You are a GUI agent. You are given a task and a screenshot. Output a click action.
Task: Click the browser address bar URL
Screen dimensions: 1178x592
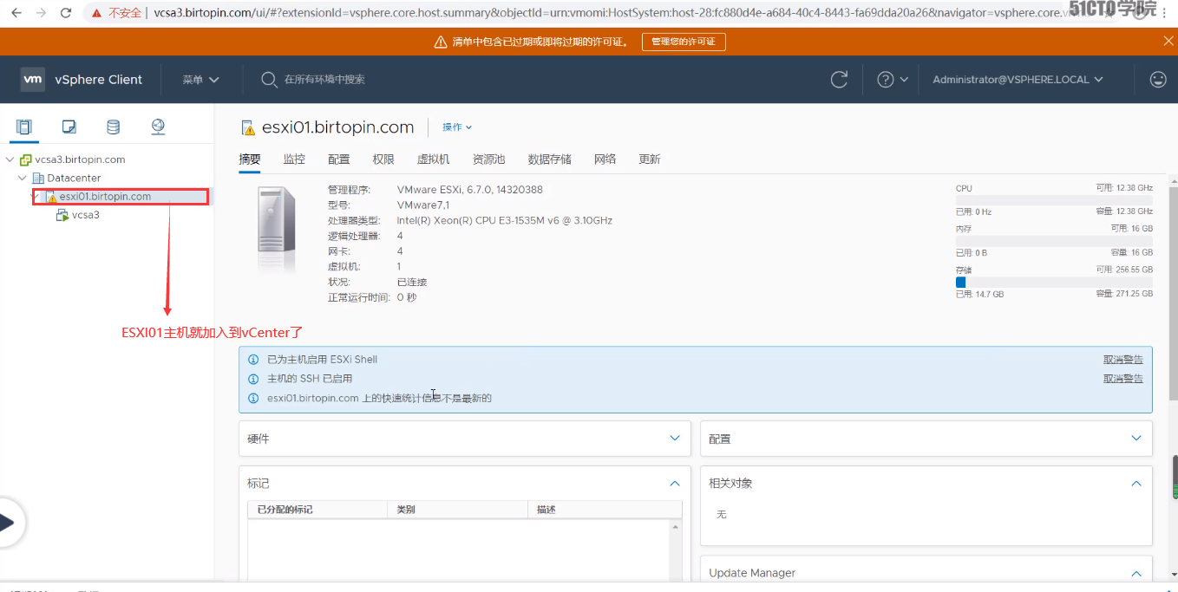click(607, 13)
